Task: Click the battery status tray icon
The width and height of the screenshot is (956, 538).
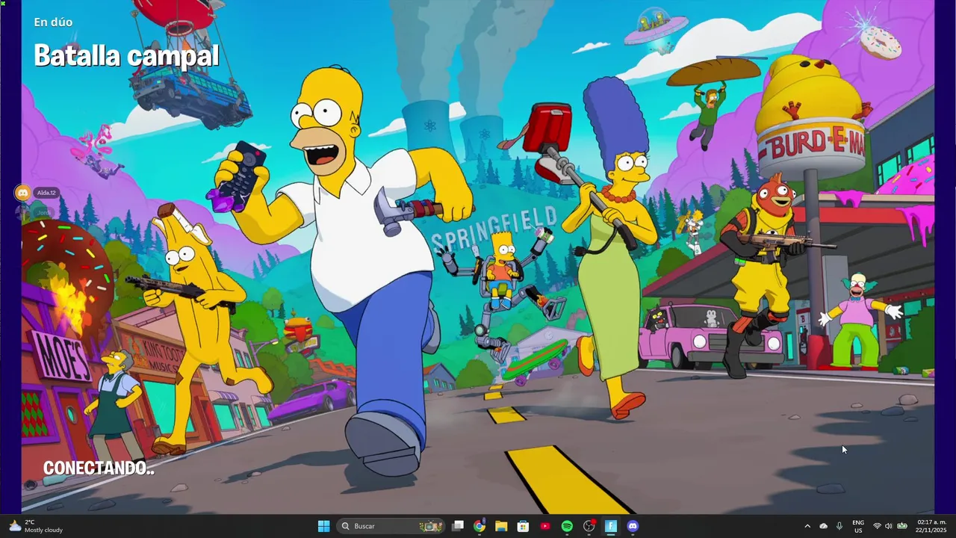Action: 902,526
